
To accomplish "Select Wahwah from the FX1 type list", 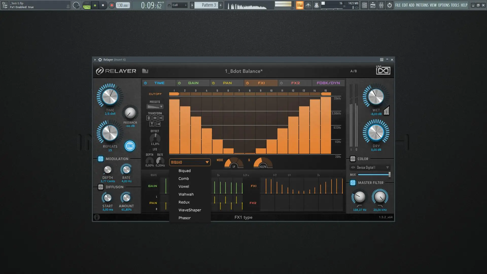I will coord(186,194).
